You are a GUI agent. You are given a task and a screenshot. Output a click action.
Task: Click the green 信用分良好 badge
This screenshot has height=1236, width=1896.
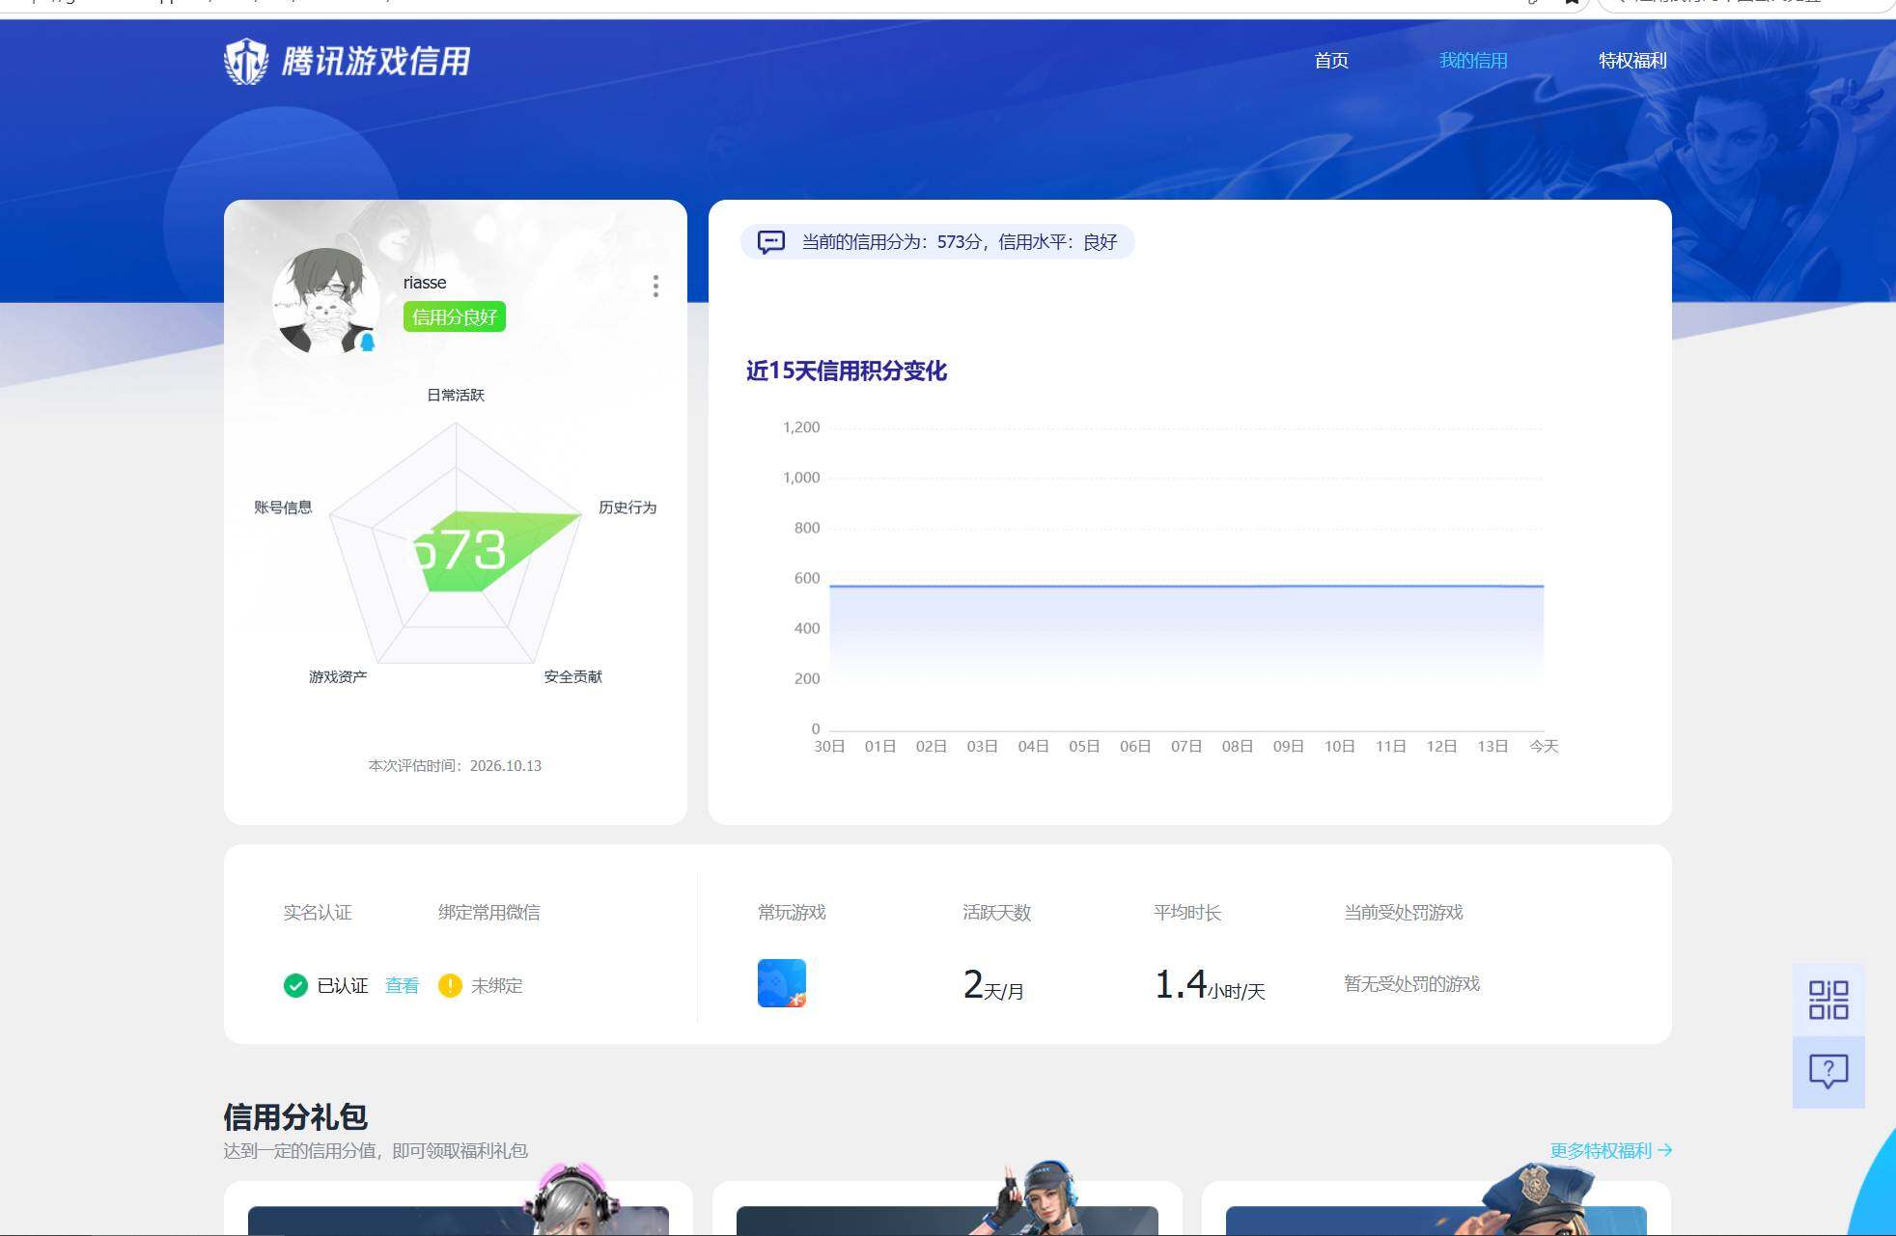pyautogui.click(x=455, y=316)
